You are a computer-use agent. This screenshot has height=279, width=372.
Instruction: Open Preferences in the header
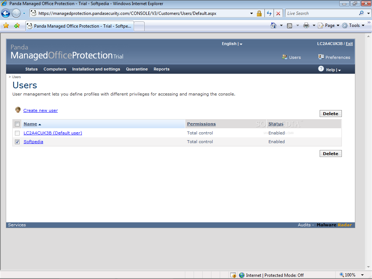tap(334, 57)
